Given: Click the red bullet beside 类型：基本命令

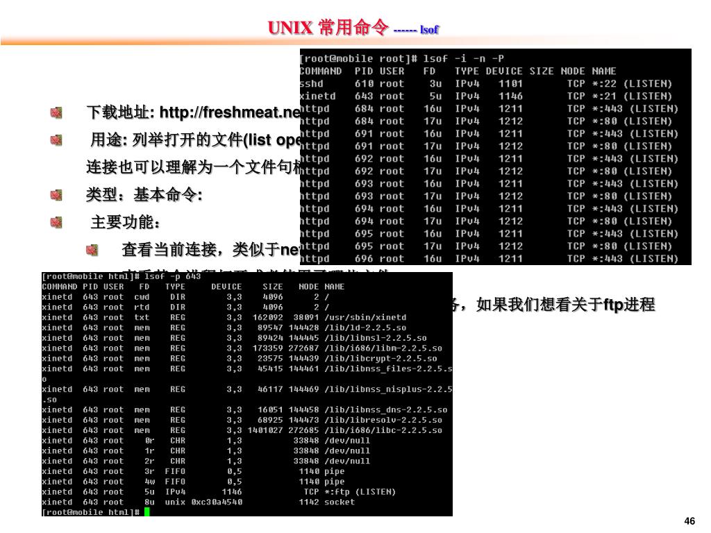Looking at the screenshot, I should pos(56,195).
